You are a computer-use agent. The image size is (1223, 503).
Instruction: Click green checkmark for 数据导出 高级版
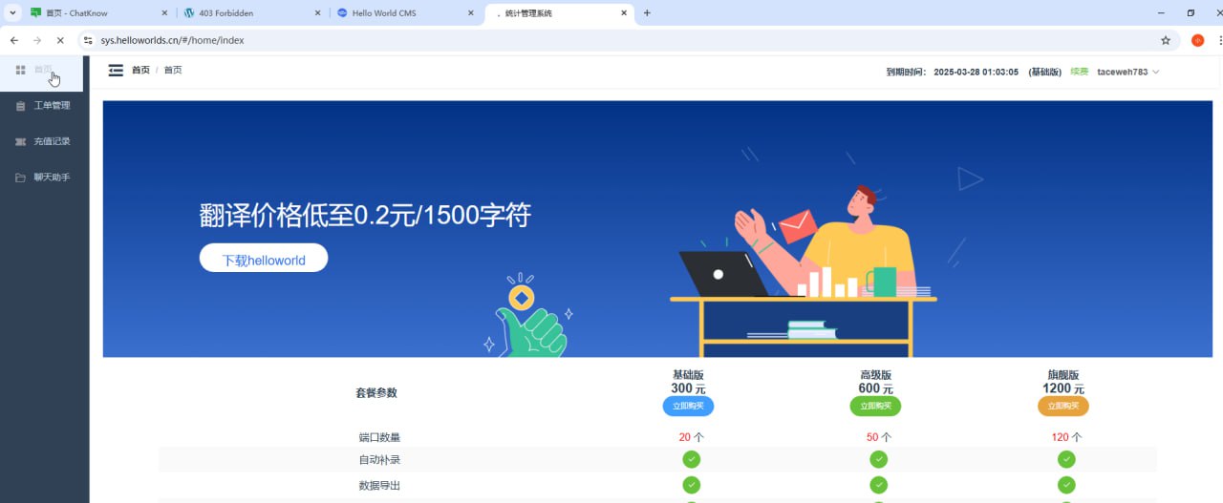[878, 486]
